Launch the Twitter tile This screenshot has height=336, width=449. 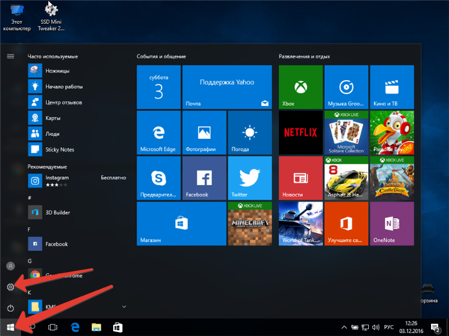250,178
